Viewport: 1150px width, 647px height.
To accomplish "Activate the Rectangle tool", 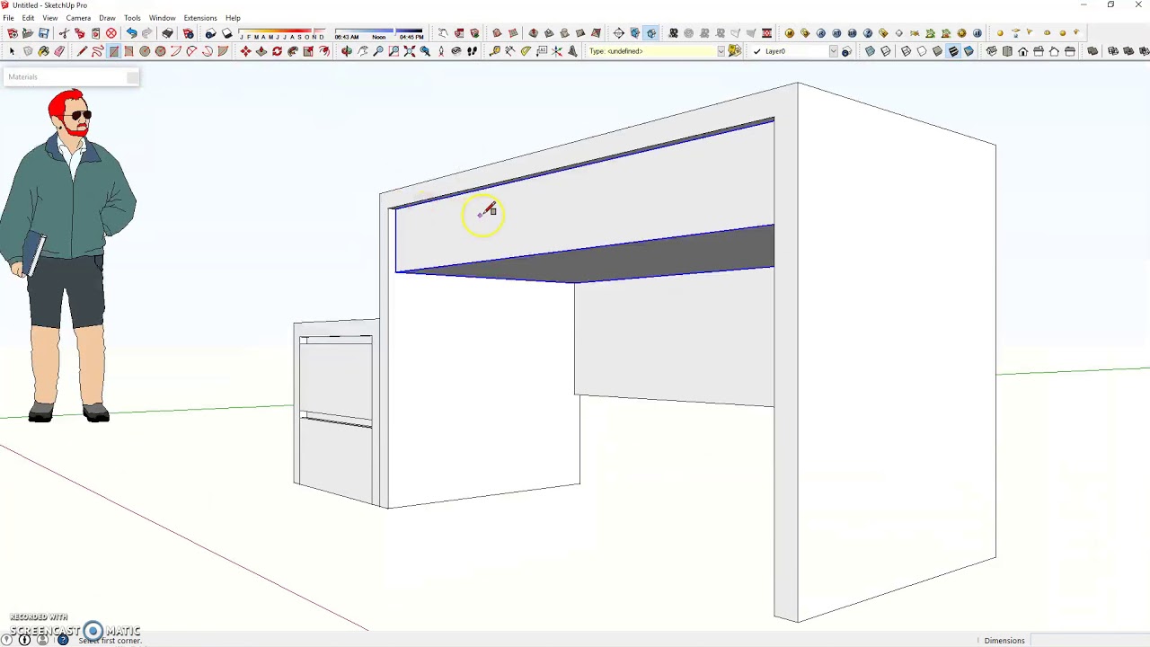I will (x=113, y=51).
